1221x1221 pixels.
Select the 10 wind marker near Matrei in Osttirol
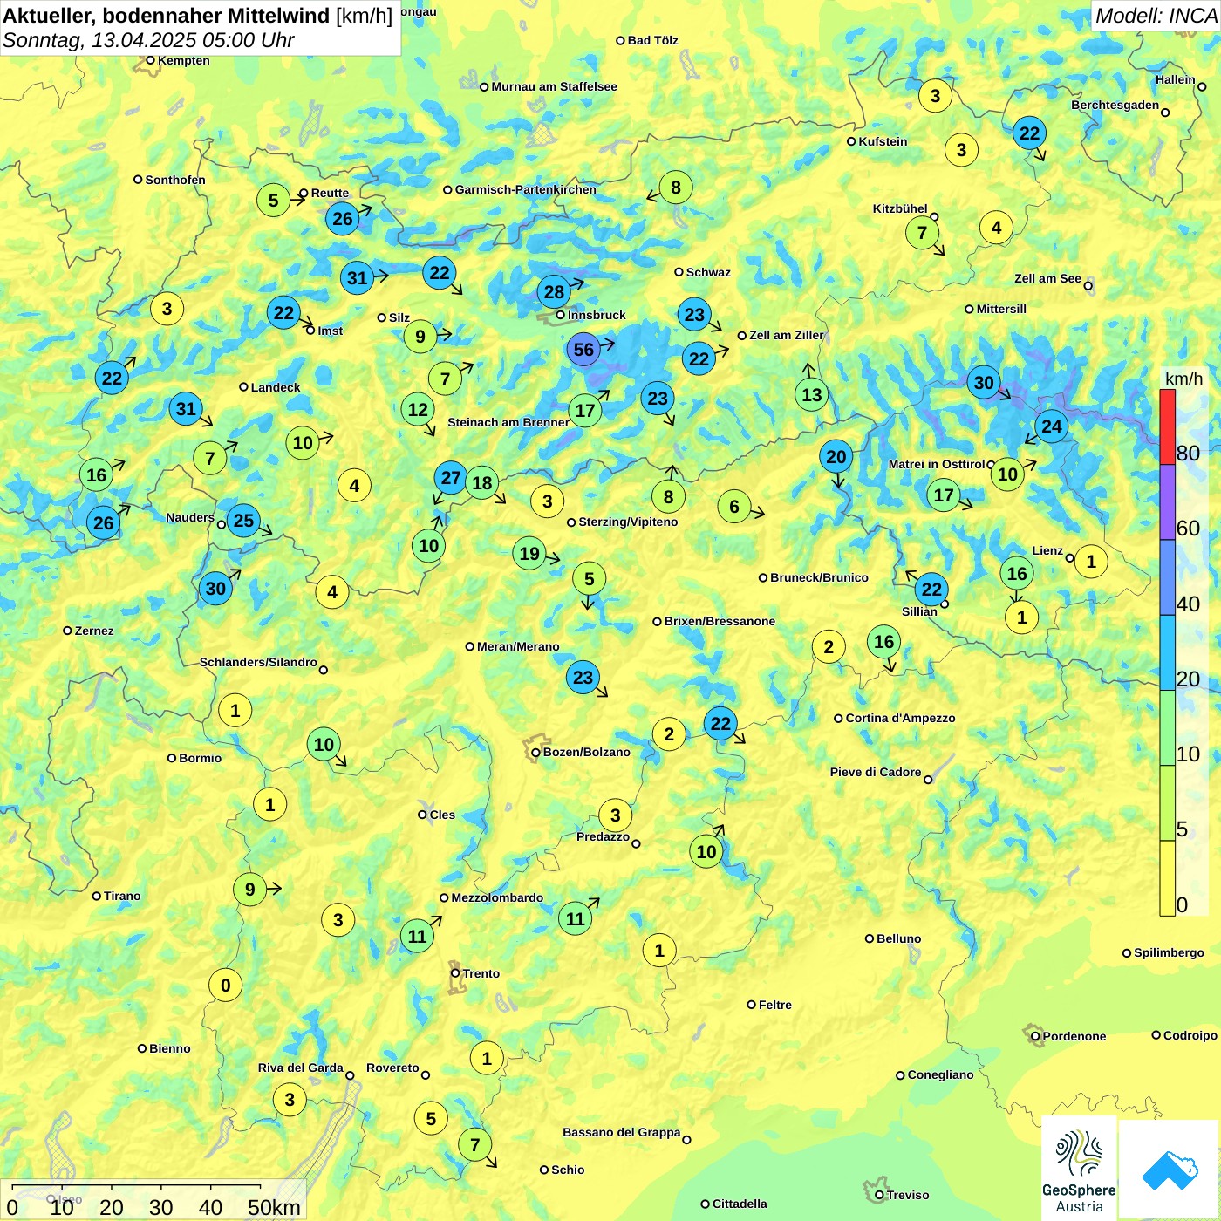pos(1007,474)
